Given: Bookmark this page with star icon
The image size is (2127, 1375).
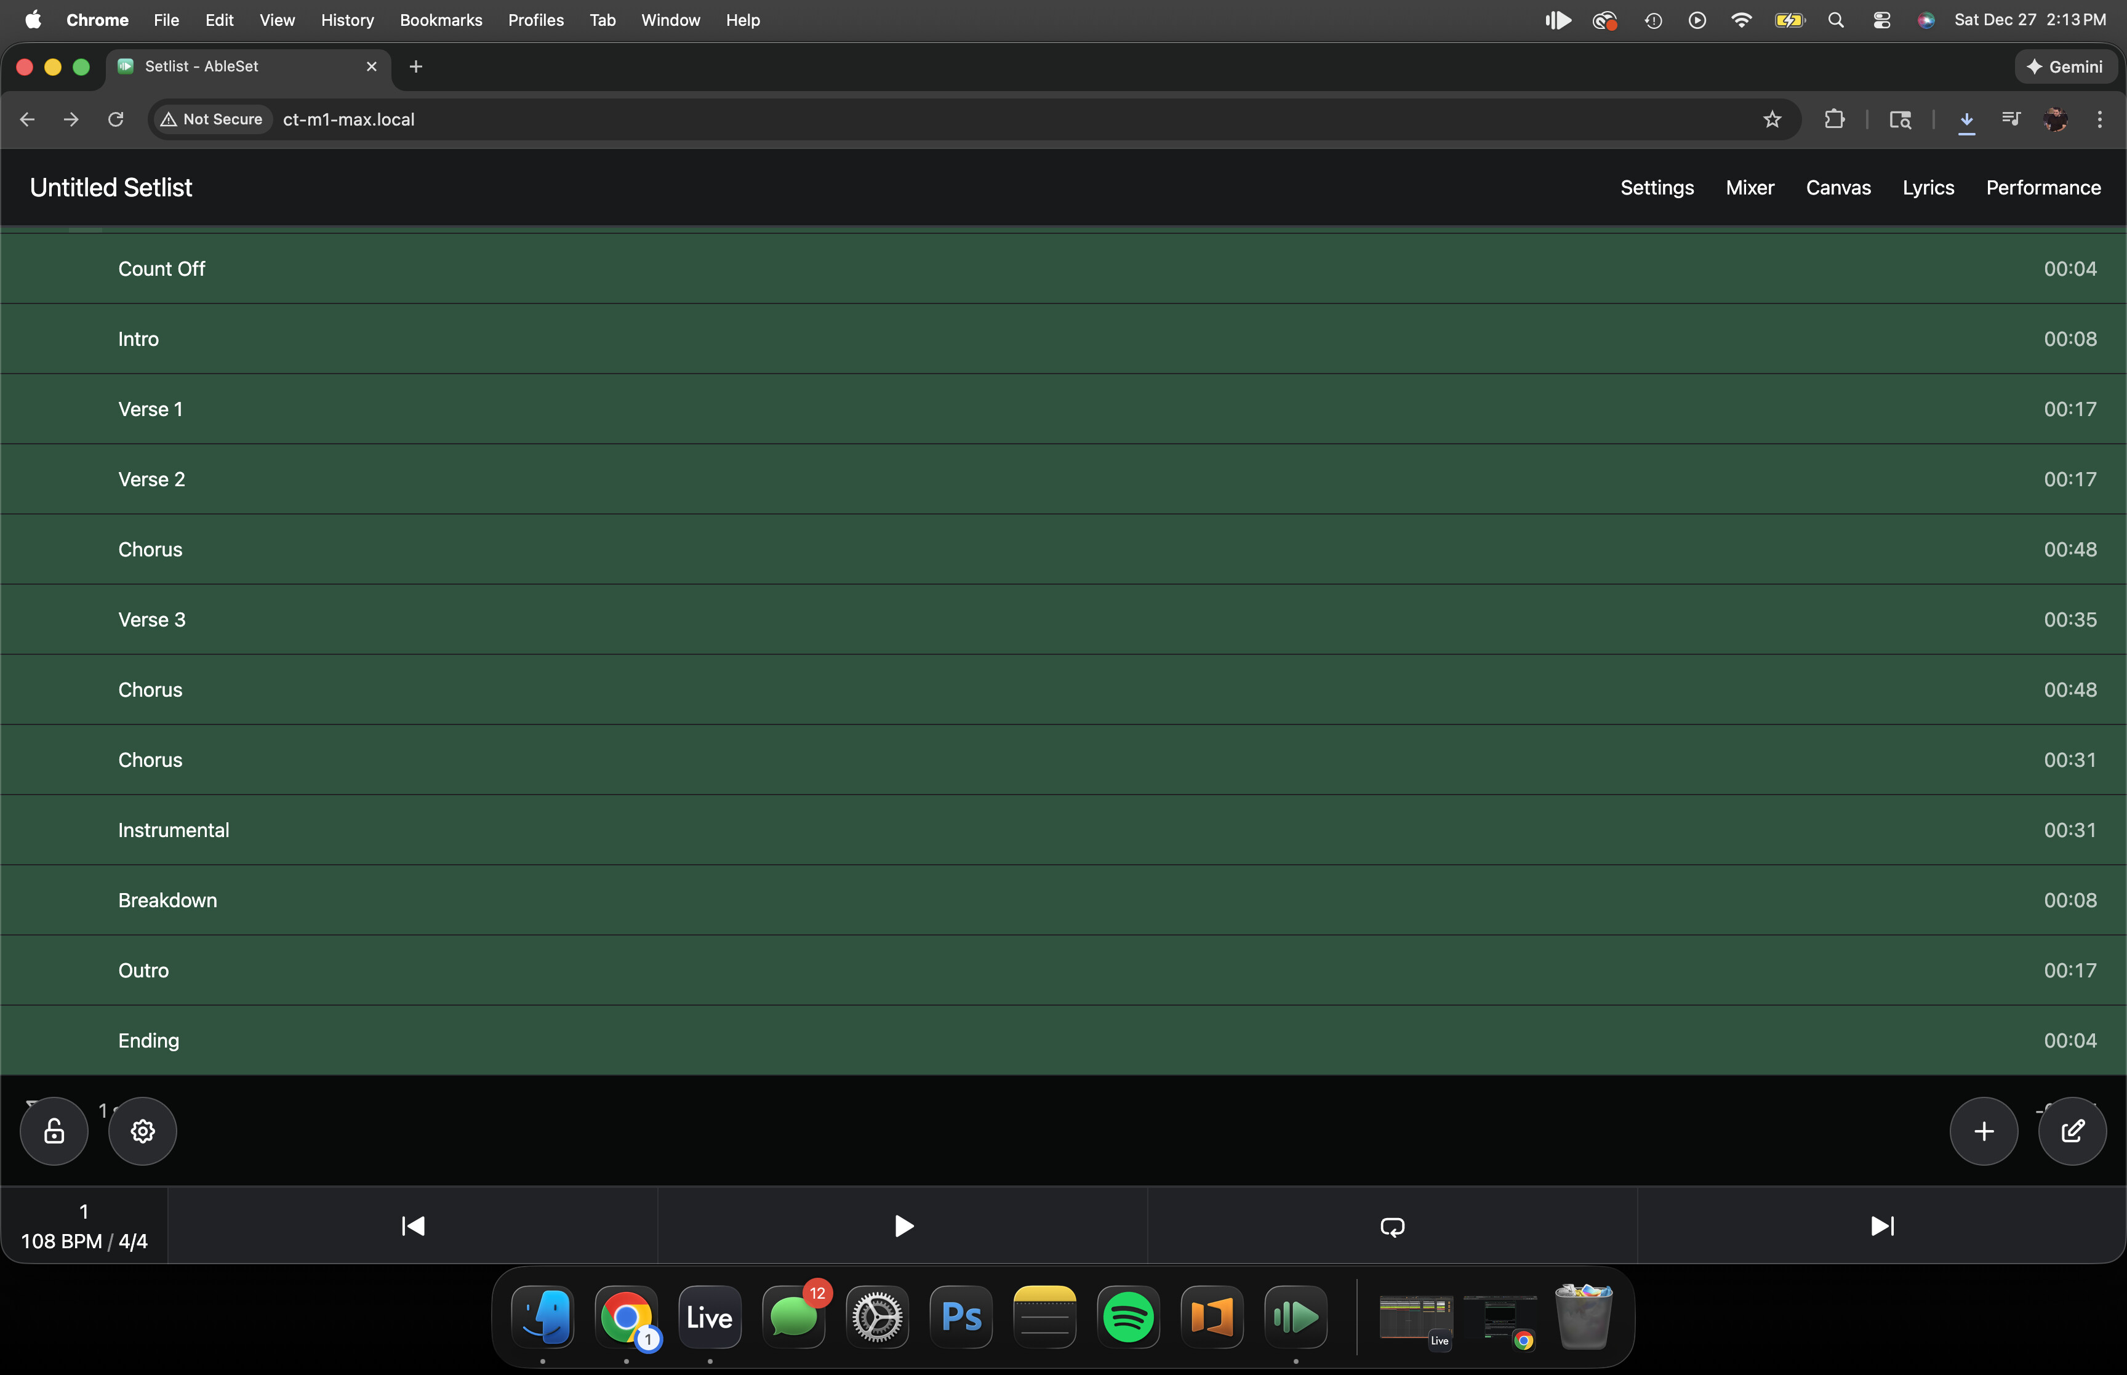Looking at the screenshot, I should [x=1772, y=119].
